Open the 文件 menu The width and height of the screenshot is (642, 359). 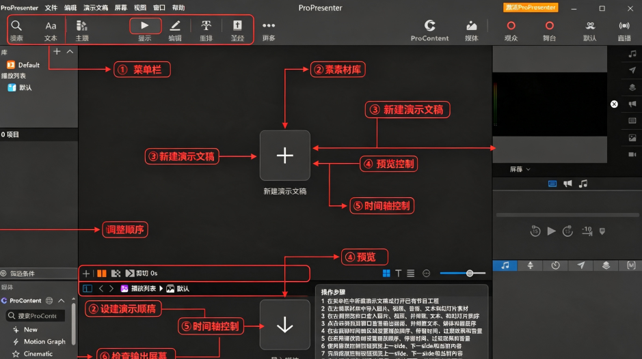click(x=51, y=8)
